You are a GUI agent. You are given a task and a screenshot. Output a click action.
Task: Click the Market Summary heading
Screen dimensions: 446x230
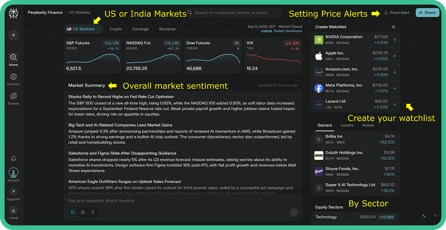pyautogui.click(x=87, y=86)
